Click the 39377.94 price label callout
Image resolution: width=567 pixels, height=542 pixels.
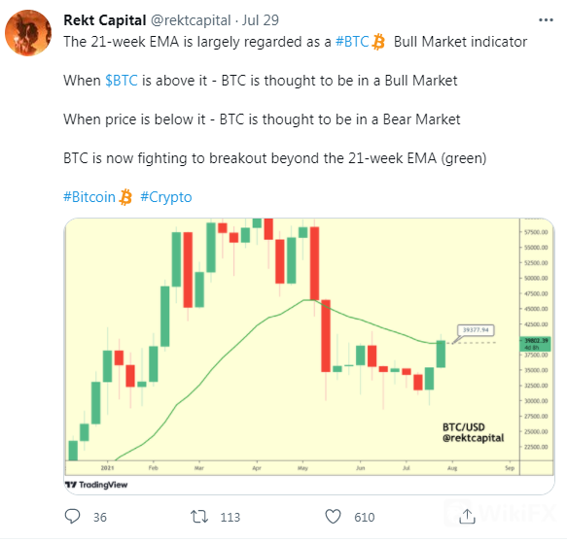[x=476, y=330]
